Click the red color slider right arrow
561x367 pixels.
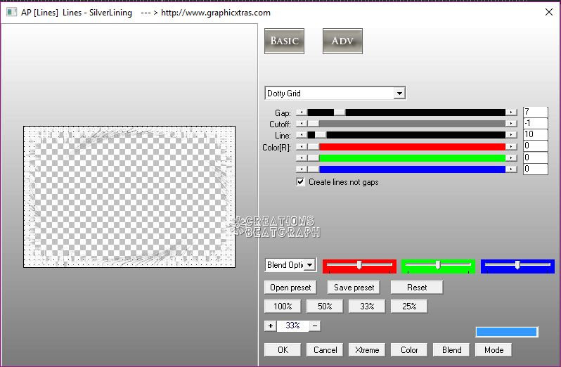click(x=512, y=147)
